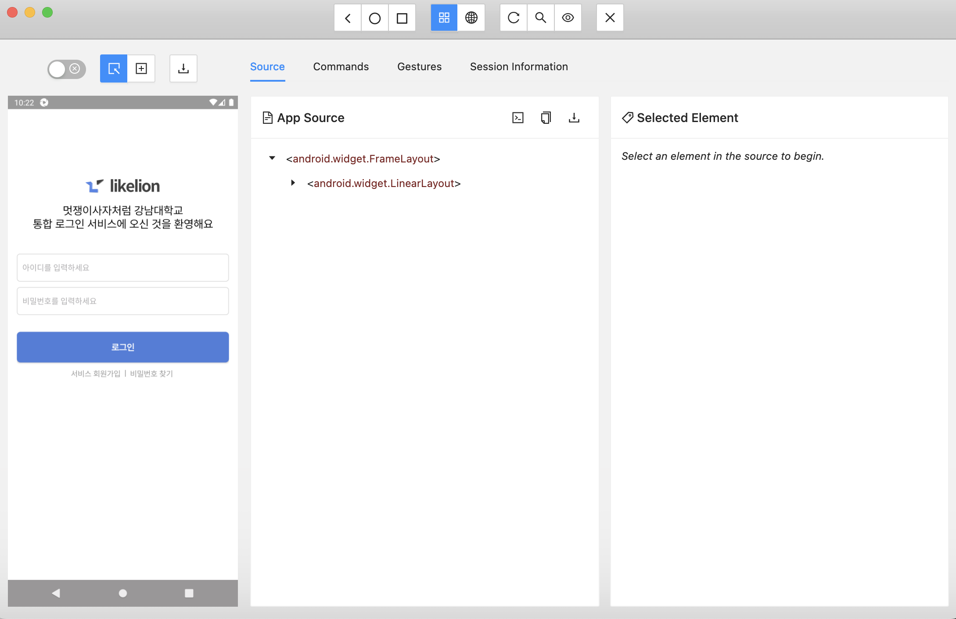The width and height of the screenshot is (956, 619).
Task: Open the Commands tab
Action: click(x=341, y=67)
